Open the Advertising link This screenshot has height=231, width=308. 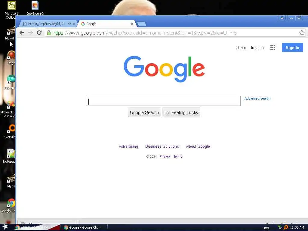(x=128, y=146)
